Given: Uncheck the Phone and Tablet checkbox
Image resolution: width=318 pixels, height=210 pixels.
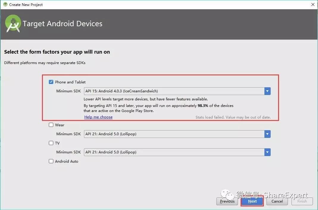Looking at the screenshot, I should [51, 82].
